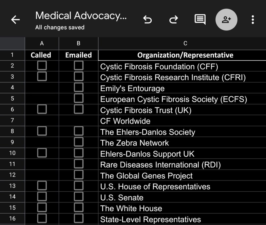Image resolution: width=266 pixels, height=225 pixels.
Task: Select column C header
Action: click(185, 43)
